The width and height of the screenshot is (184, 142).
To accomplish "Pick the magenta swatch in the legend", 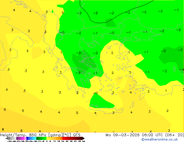I will tap(23, 138).
